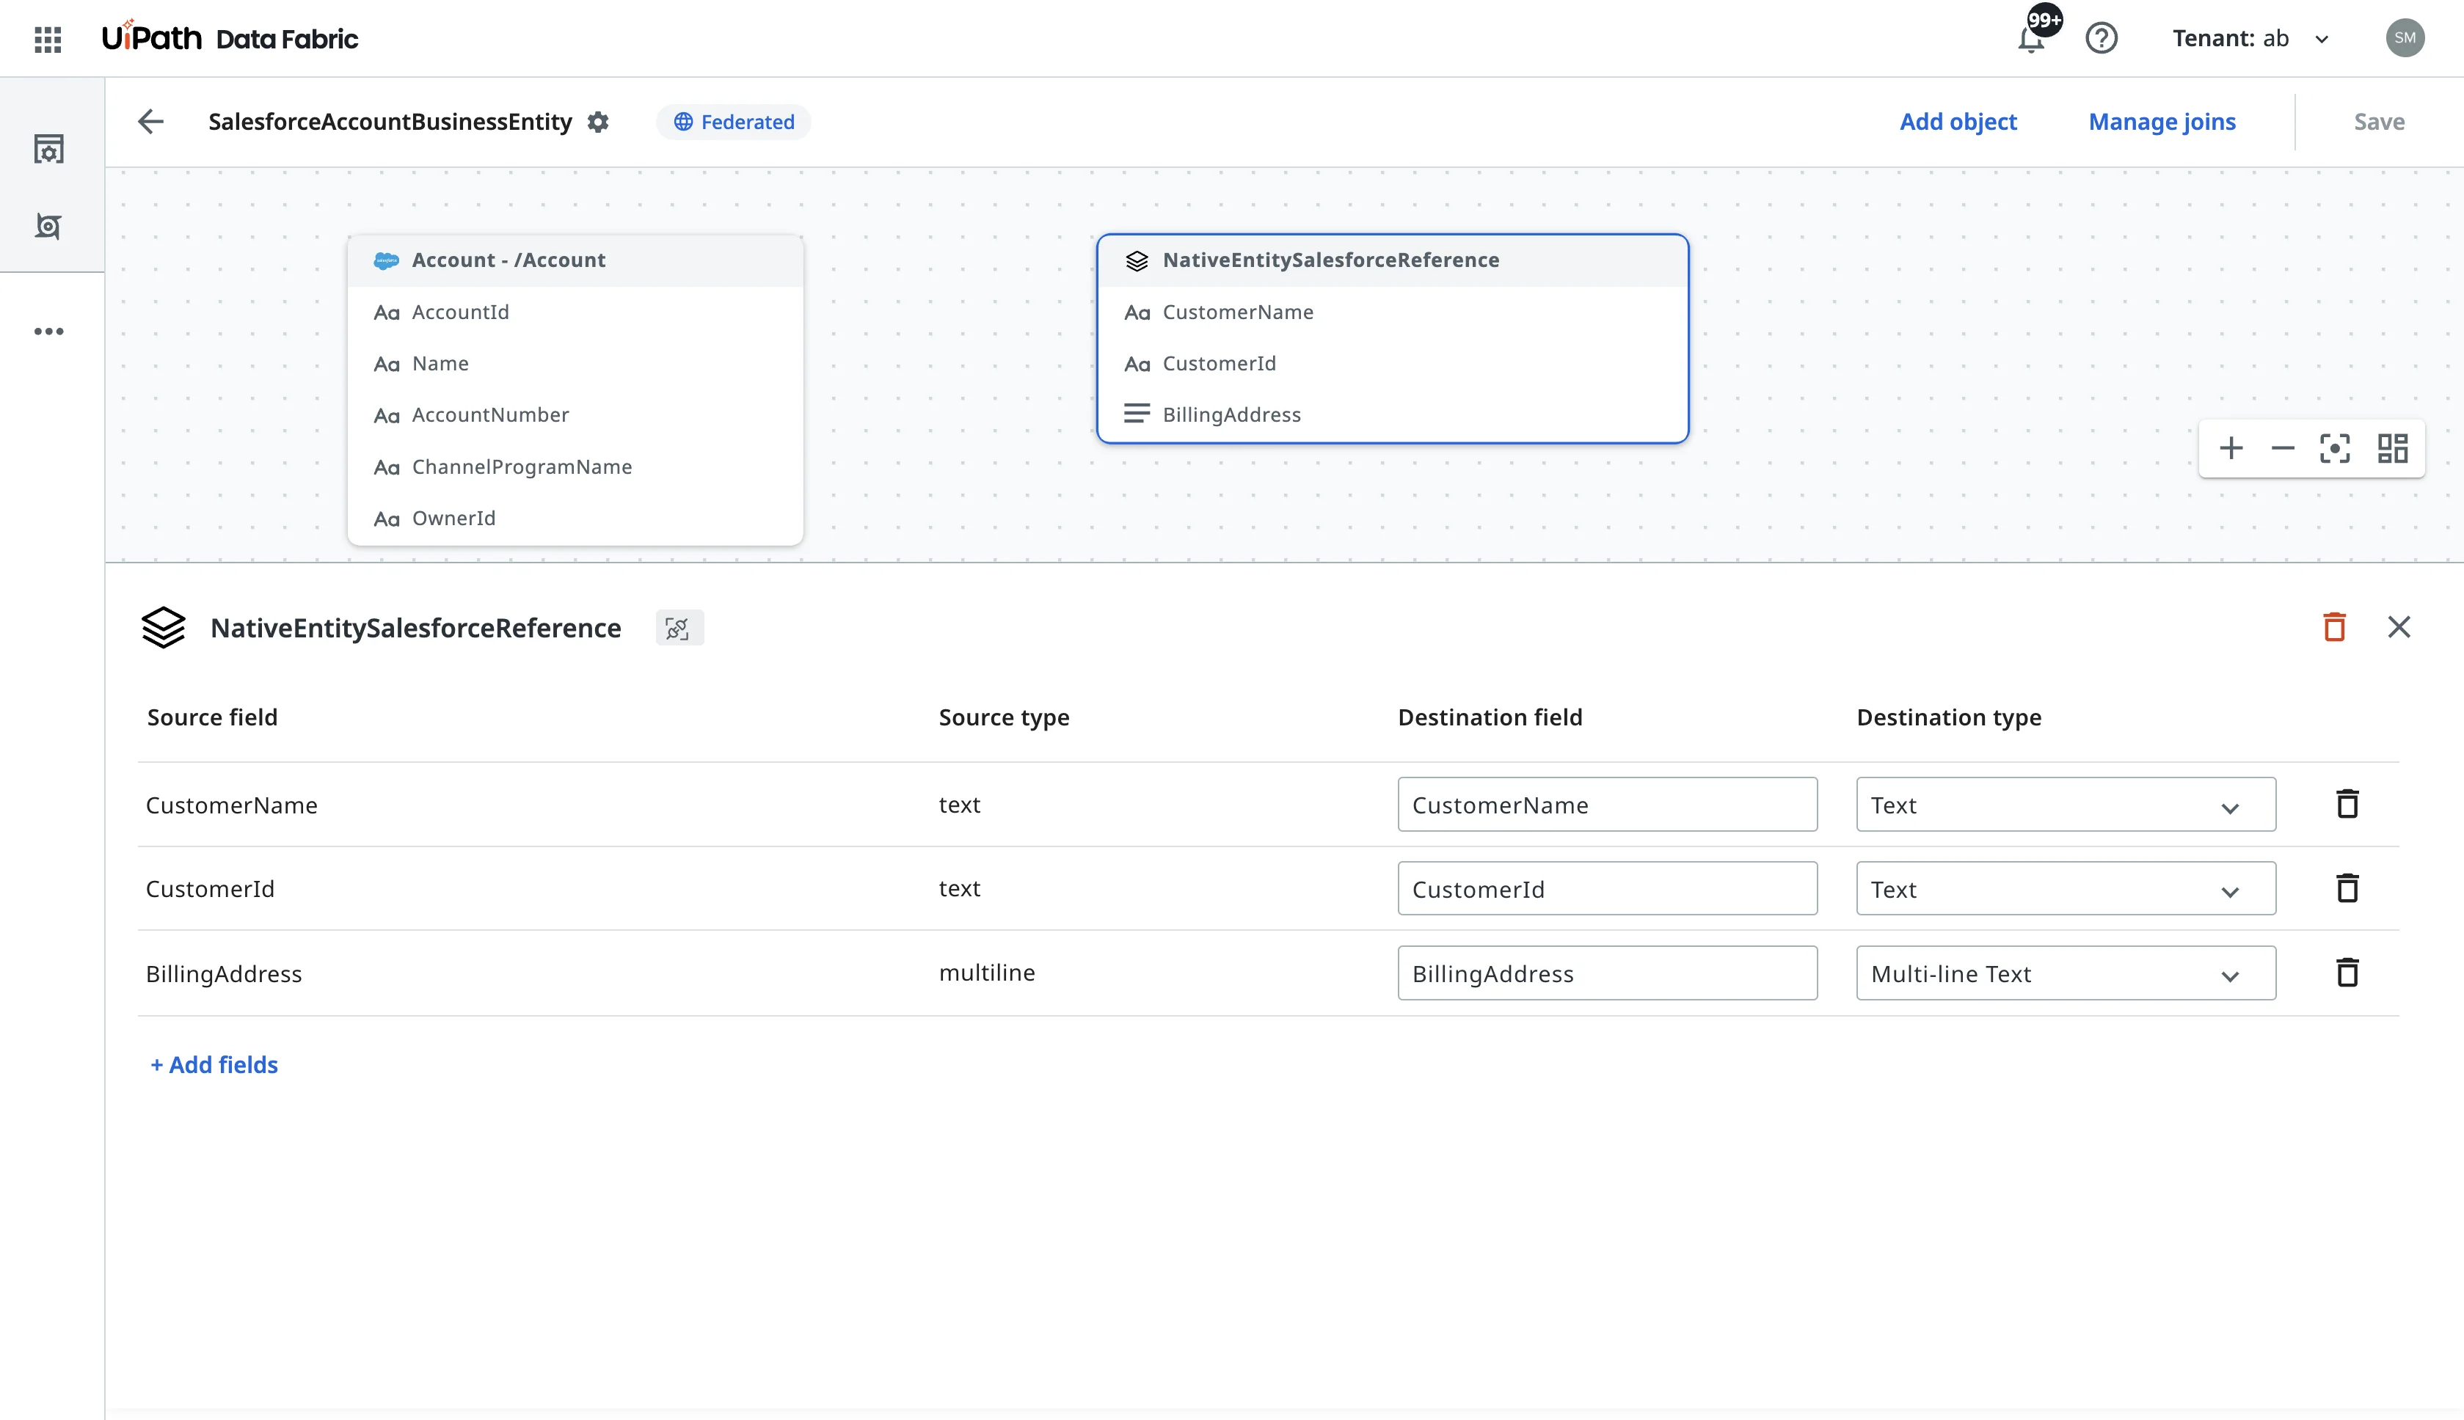Screen dimensions: 2464x1420
Task: Select AccountId field in Account card
Action: coord(575,312)
